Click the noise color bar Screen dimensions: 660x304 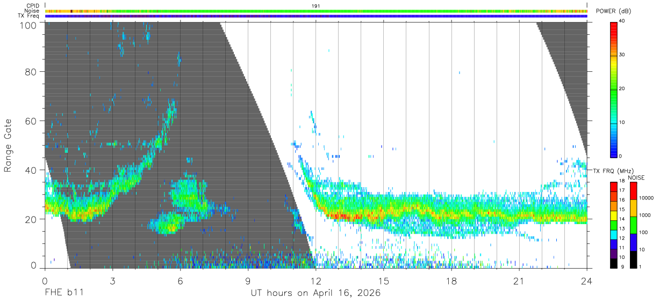coord(634,224)
